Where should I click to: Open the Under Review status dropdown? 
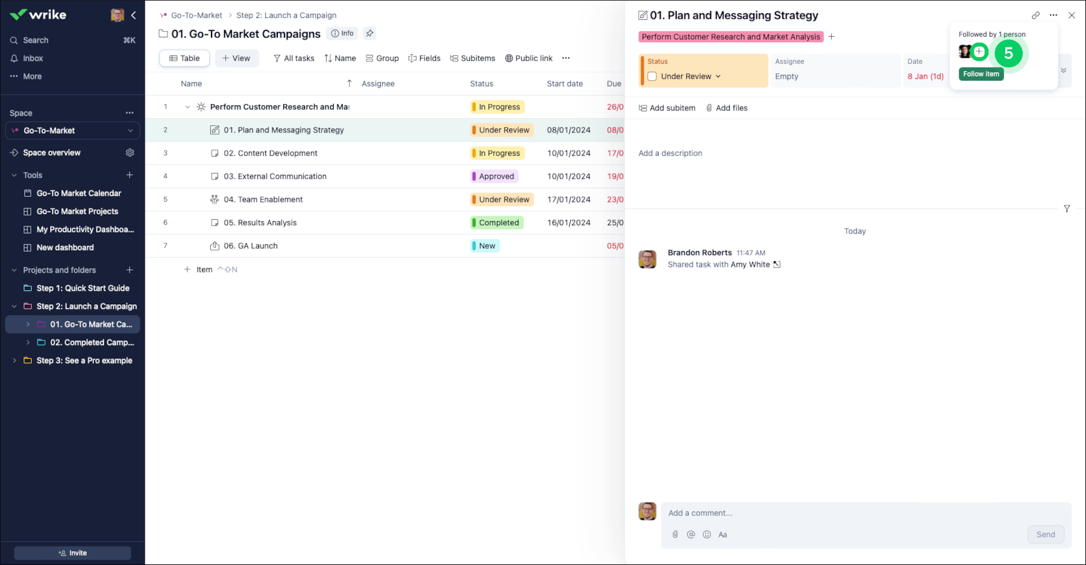click(x=691, y=76)
